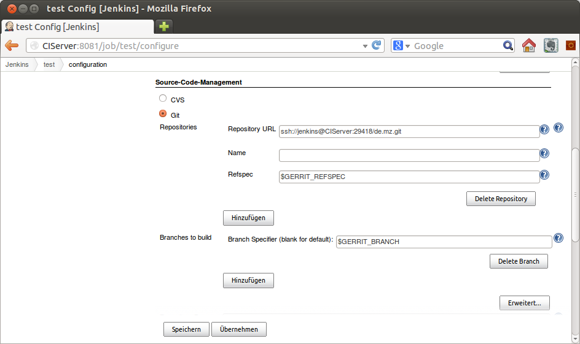The image size is (580, 344).
Task: Open help for Repository URL field
Action: pos(544,129)
